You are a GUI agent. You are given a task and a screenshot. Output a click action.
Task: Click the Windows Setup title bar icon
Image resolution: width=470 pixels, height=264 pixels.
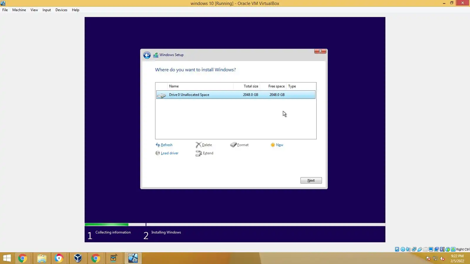(156, 55)
